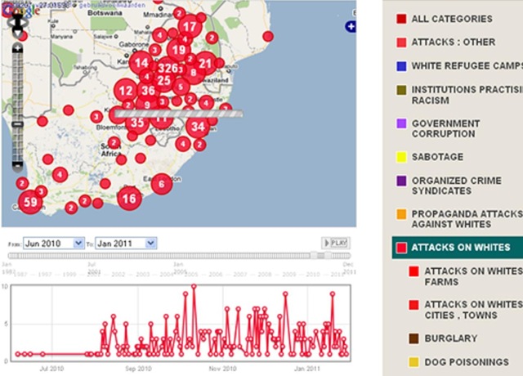
Task: Click the orange Propaganda Attacks color swatch
Action: click(x=401, y=214)
